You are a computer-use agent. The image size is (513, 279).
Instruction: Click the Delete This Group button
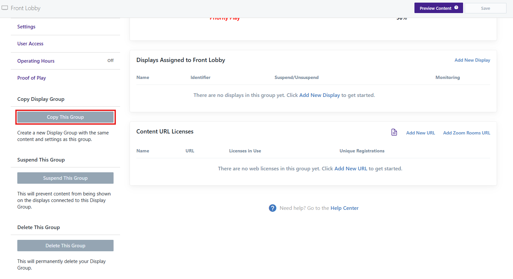(x=65, y=246)
